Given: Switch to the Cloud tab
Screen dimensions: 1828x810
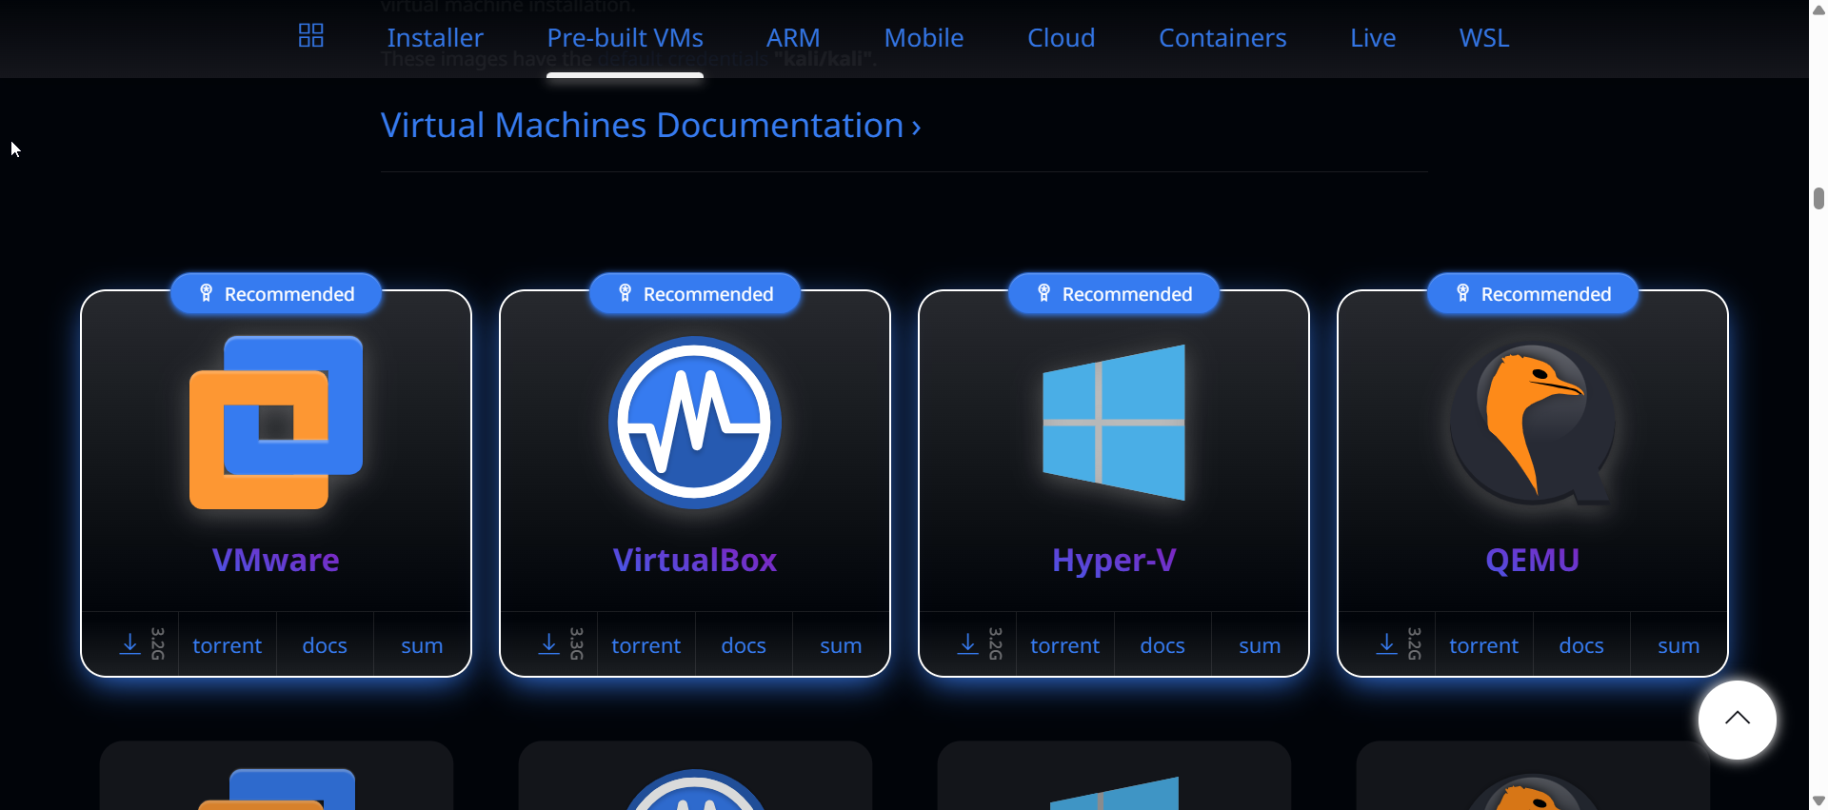Looking at the screenshot, I should [x=1062, y=38].
